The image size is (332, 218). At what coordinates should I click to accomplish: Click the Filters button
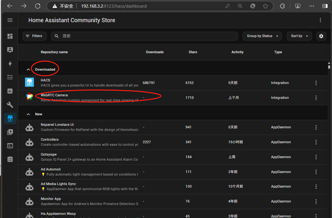coord(34,36)
